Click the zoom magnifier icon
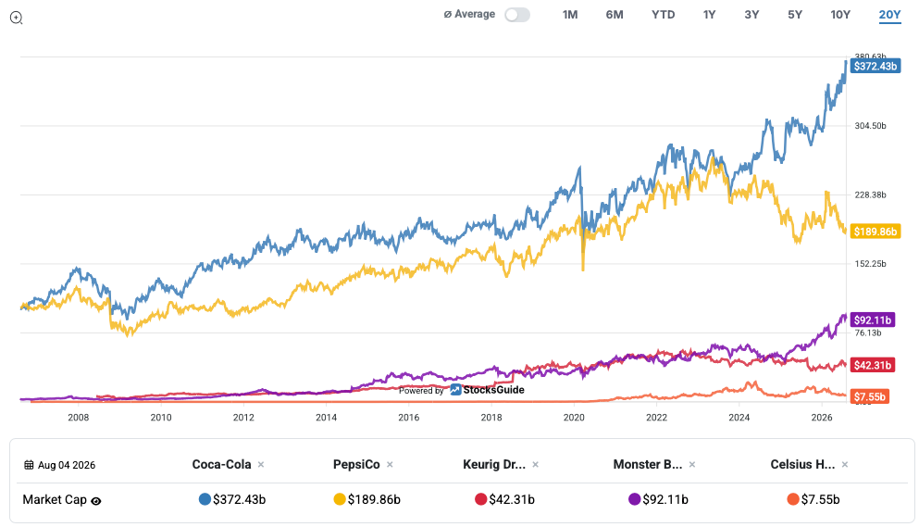Viewport: 919px width, 527px height. click(x=17, y=18)
